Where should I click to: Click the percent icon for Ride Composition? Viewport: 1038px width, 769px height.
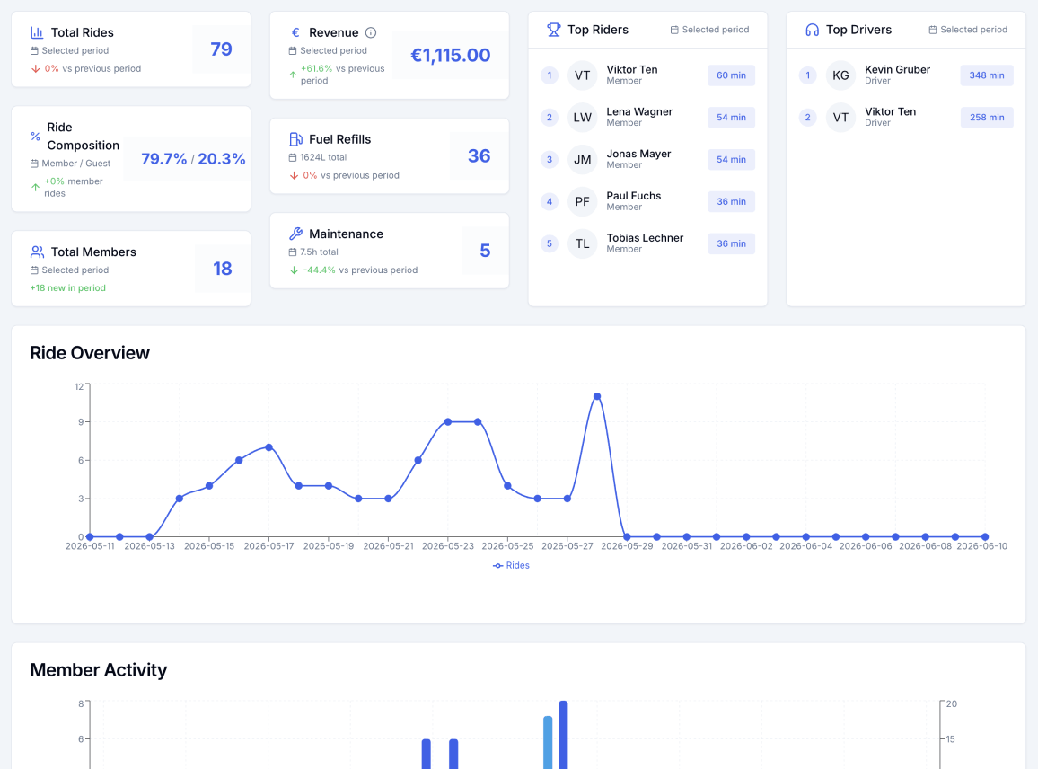35,136
